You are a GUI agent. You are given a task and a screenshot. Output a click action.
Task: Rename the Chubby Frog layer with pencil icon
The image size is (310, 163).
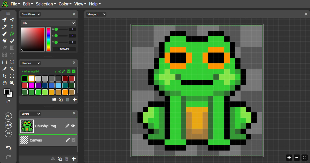(67, 126)
